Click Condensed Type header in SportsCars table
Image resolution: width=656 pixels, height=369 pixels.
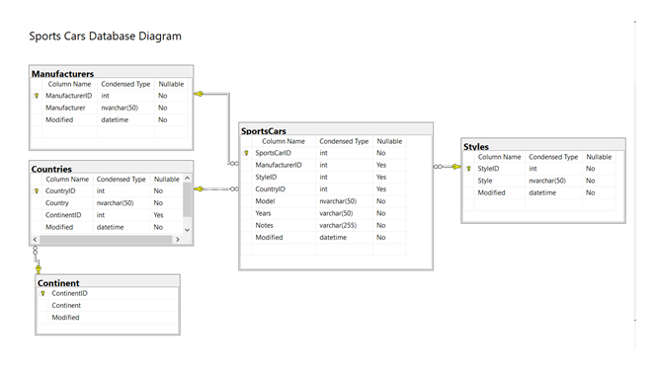pyautogui.click(x=344, y=141)
